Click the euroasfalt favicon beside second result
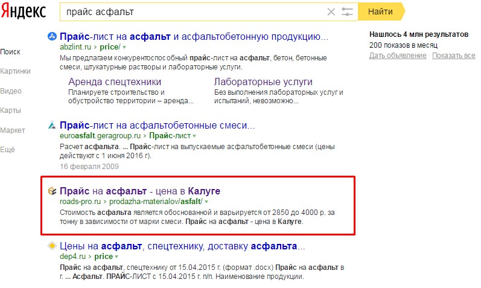This screenshot has height=288, width=481. pyautogui.click(x=52, y=125)
